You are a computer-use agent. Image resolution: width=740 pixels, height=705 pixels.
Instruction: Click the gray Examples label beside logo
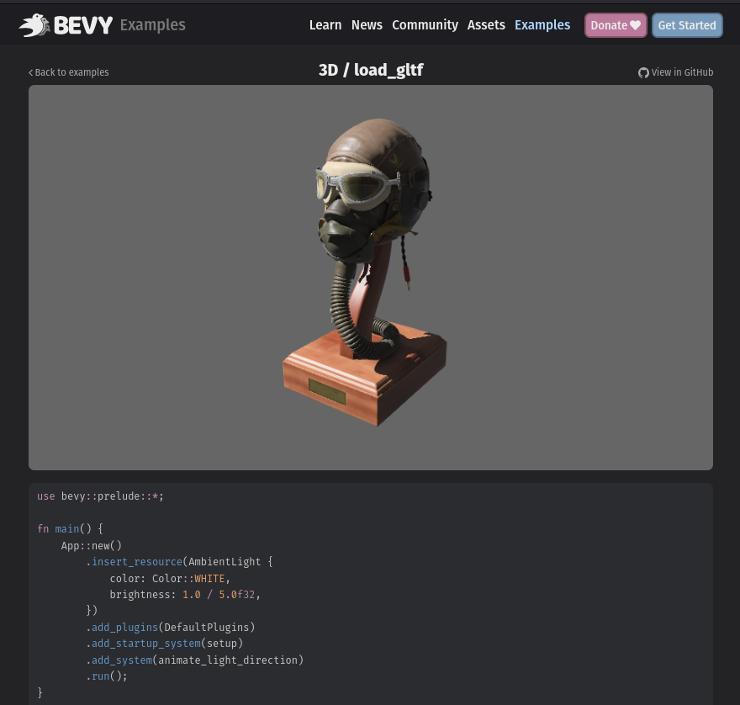[x=152, y=25]
